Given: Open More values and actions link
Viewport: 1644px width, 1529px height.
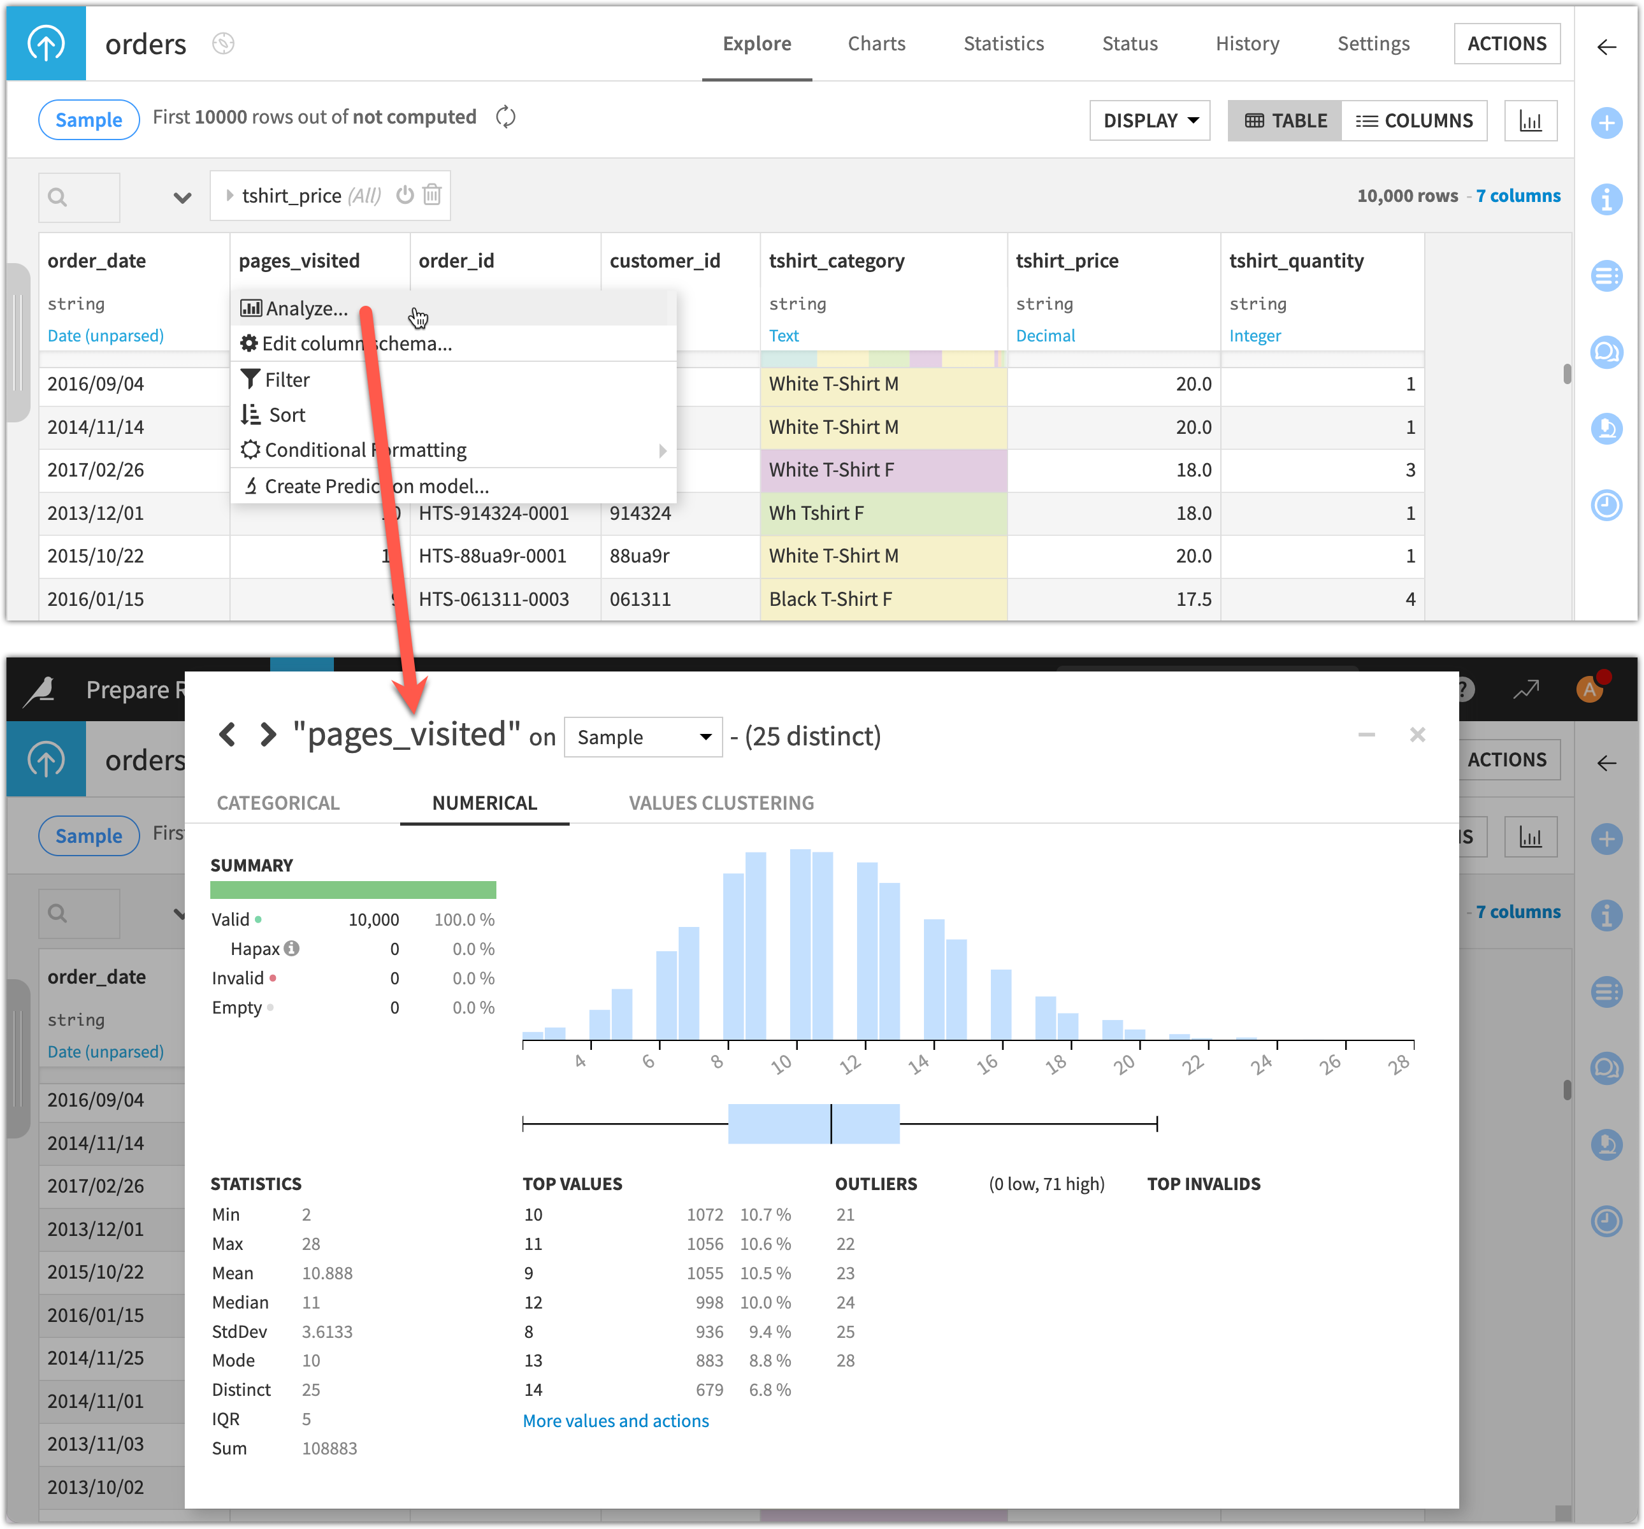Looking at the screenshot, I should pos(616,1421).
